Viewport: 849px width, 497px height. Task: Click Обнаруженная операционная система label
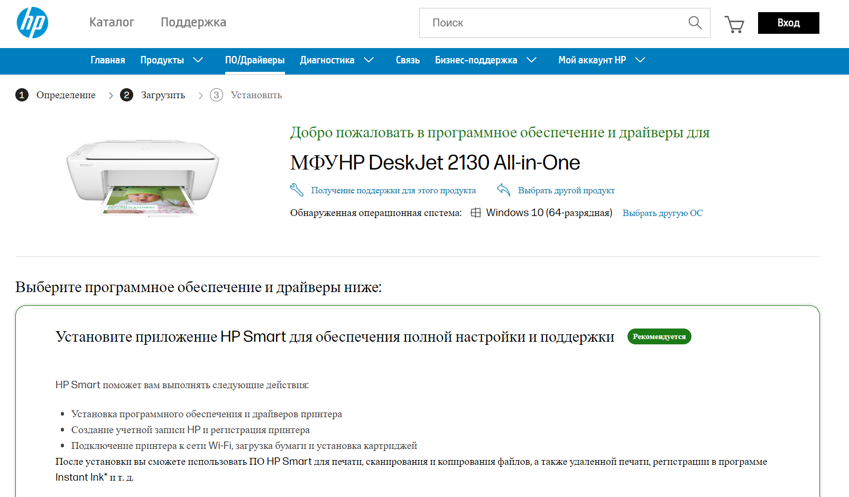[376, 213]
